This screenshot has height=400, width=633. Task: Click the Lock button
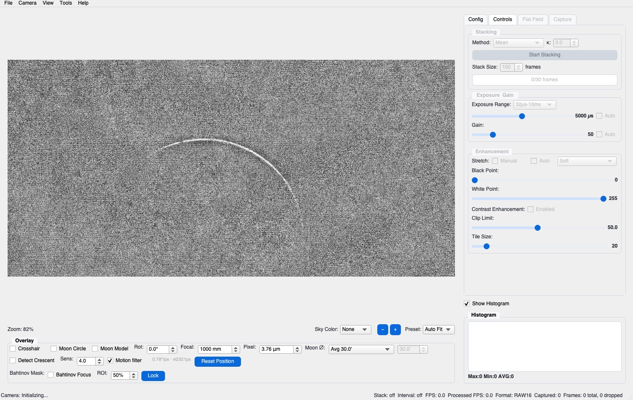(153, 376)
